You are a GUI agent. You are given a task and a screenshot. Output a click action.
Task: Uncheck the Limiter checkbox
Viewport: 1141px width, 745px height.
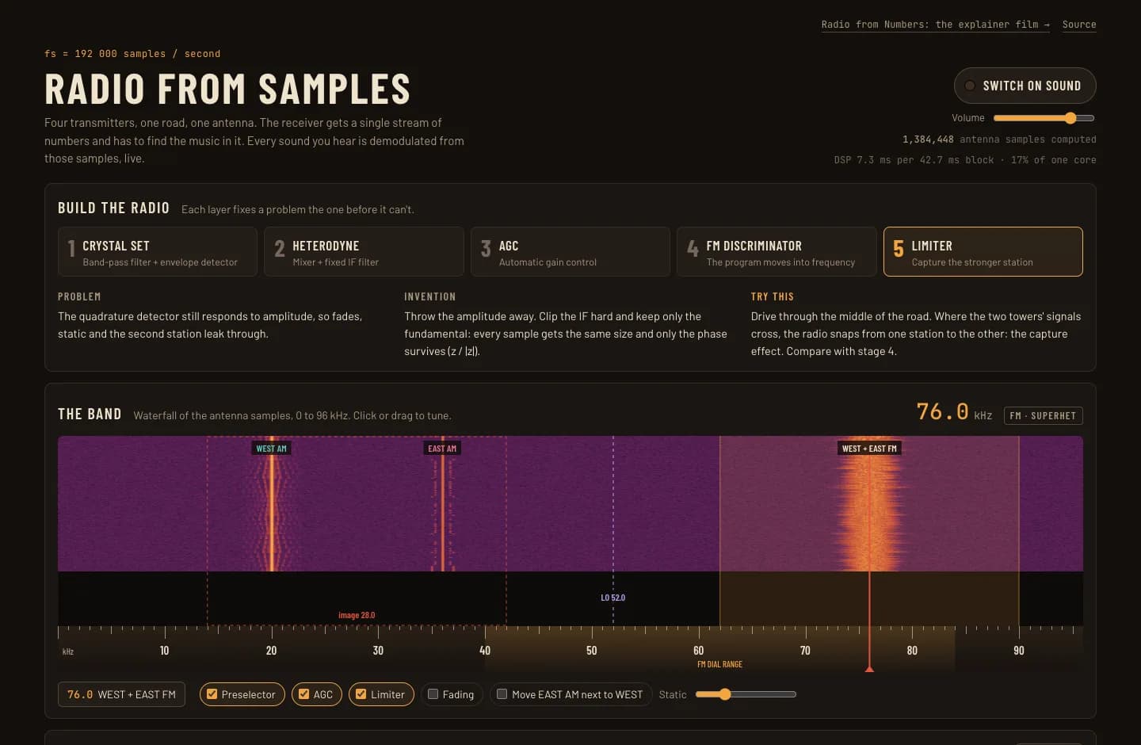(361, 694)
